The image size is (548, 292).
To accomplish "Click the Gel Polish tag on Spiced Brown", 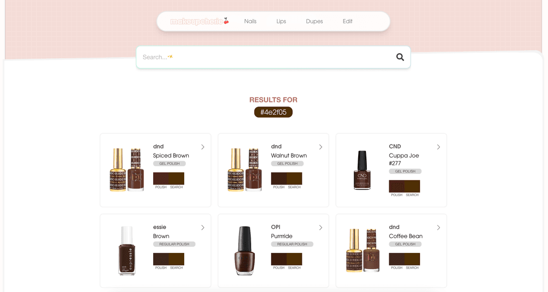I will pyautogui.click(x=169, y=164).
